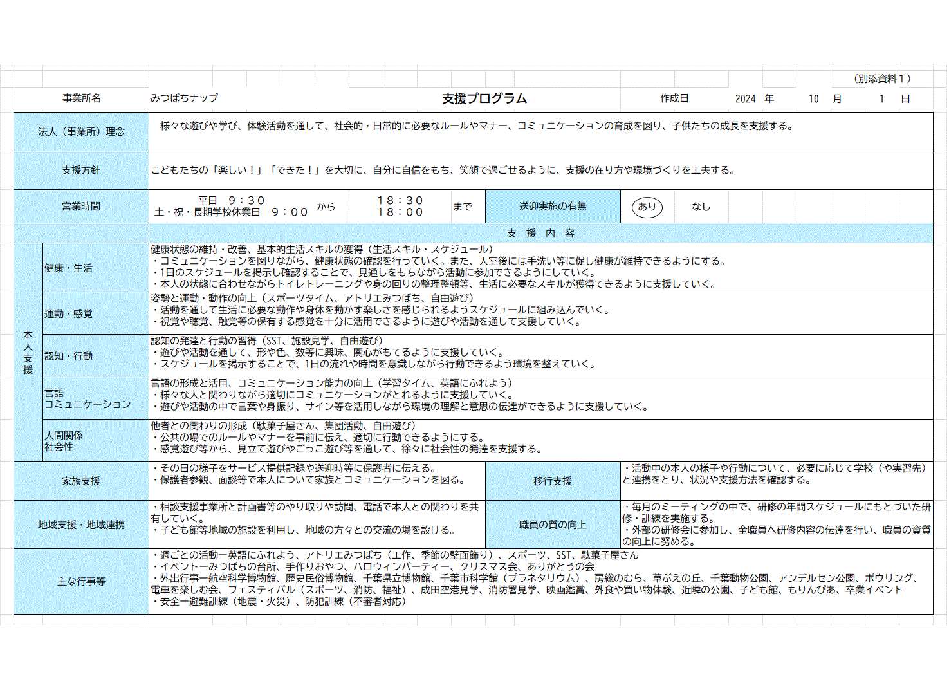Click the closing time 18:30

(x=400, y=201)
